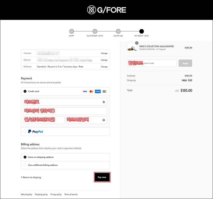Click the Visa card icon
213x199 pixels.
85,91
